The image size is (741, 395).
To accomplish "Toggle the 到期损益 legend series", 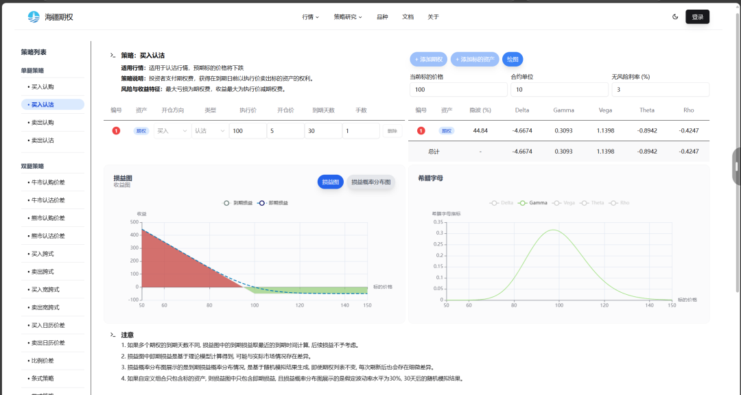I will [239, 203].
